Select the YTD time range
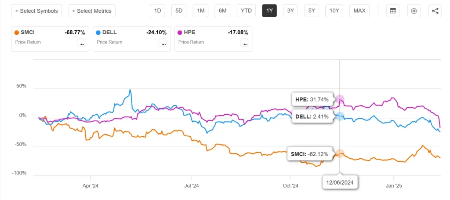The width and height of the screenshot is (450, 200). pyautogui.click(x=246, y=11)
